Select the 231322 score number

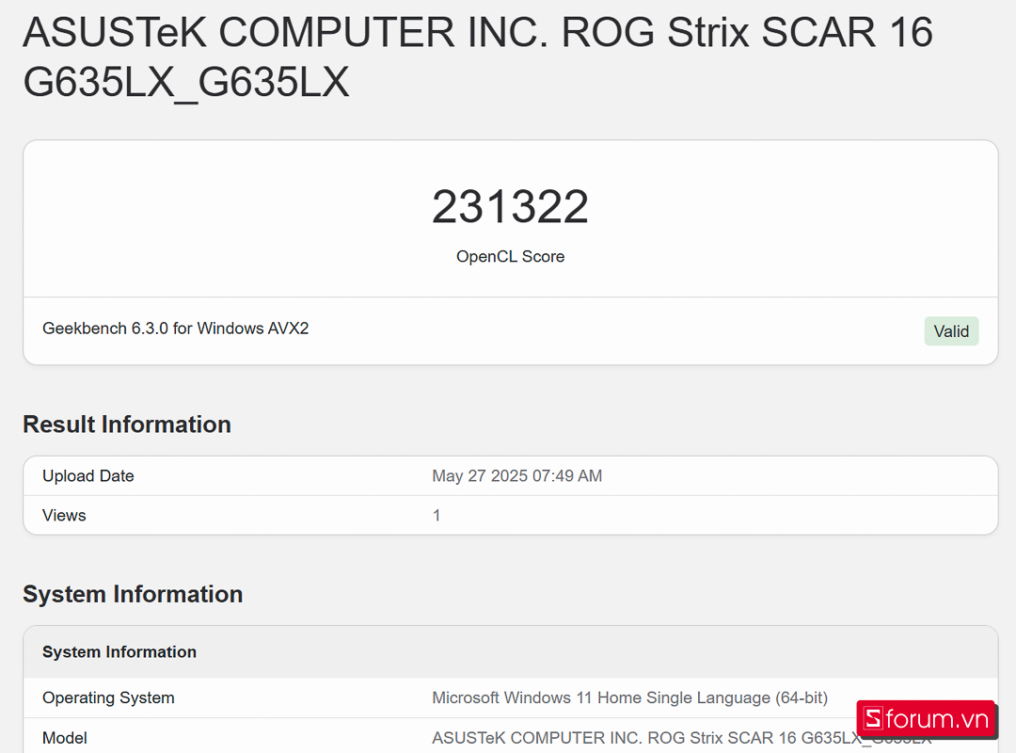[510, 207]
